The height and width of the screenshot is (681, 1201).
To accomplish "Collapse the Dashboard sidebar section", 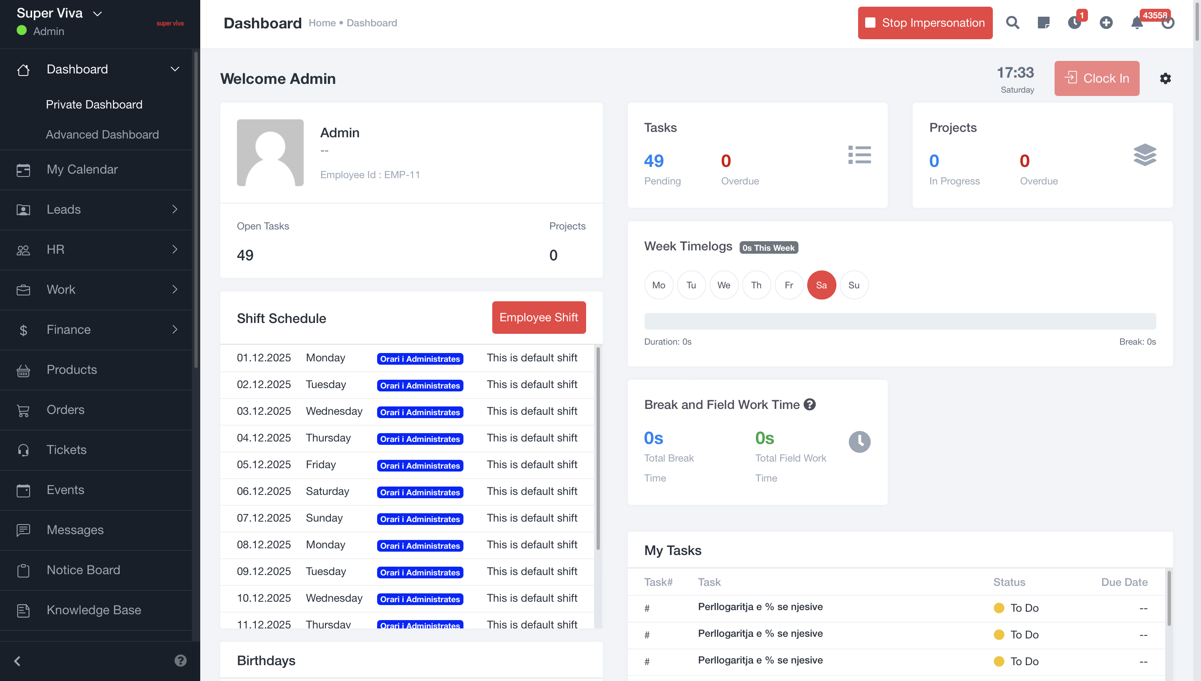I will [174, 69].
